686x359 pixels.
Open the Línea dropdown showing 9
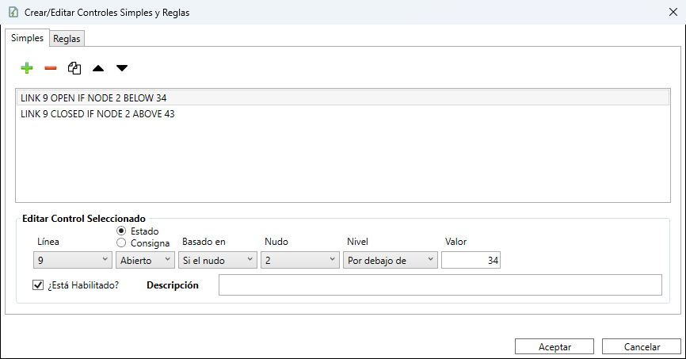tap(73, 260)
